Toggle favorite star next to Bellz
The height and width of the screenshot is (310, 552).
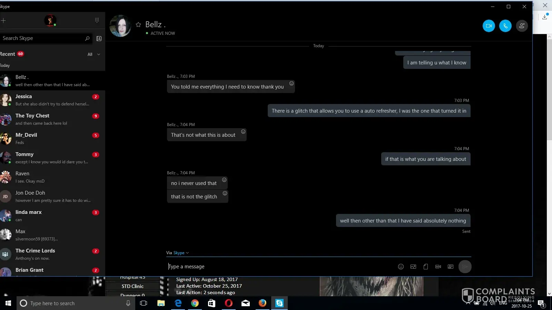tap(138, 24)
